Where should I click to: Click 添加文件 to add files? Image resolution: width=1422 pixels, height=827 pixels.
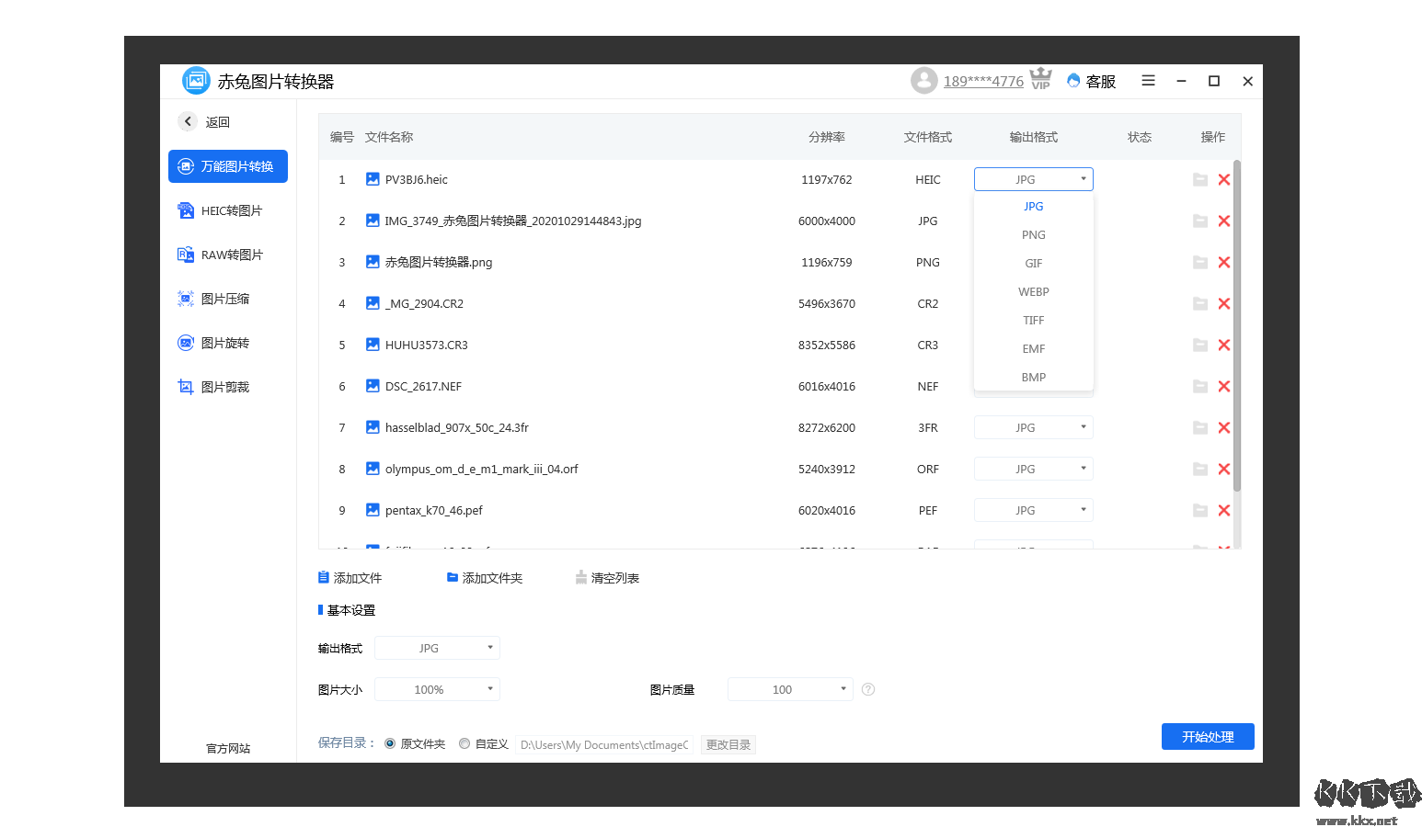tap(350, 578)
